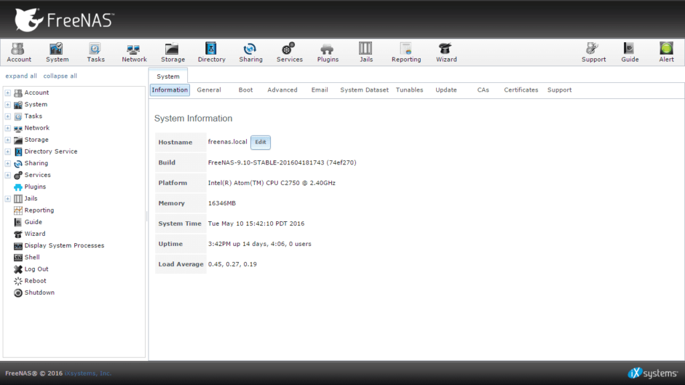The width and height of the screenshot is (685, 385).
Task: Click the sidebar splitter handle
Action: pyautogui.click(x=146, y=216)
